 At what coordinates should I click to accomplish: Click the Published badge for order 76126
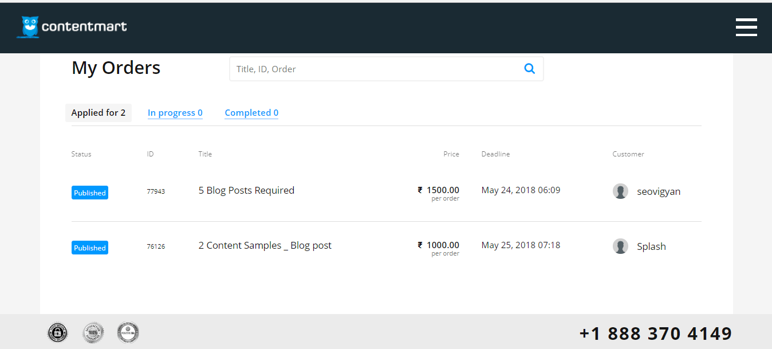point(90,248)
